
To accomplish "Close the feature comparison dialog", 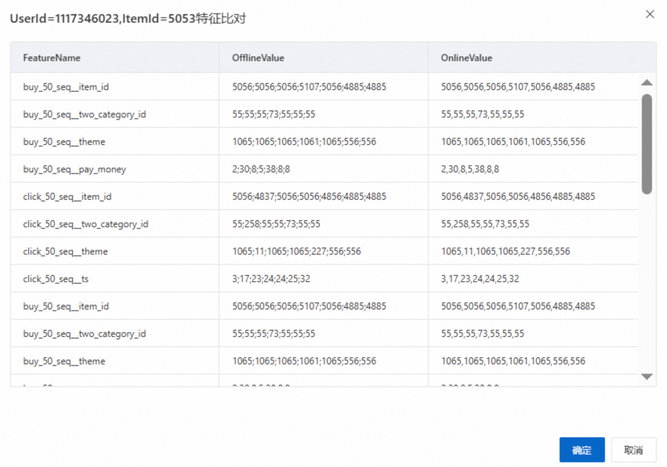I will pos(650,14).
